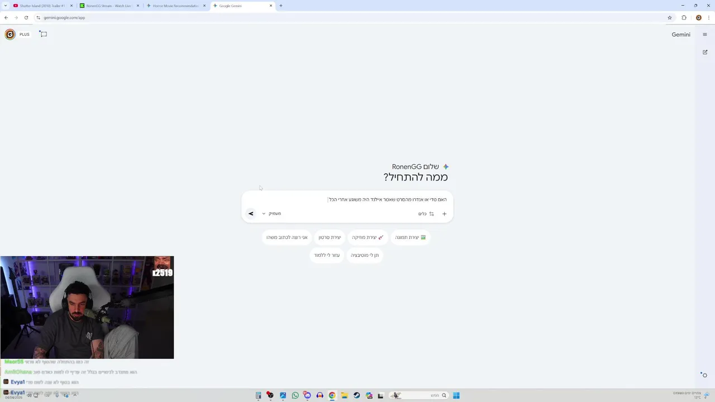Click the Gemini logo text

pos(681,35)
